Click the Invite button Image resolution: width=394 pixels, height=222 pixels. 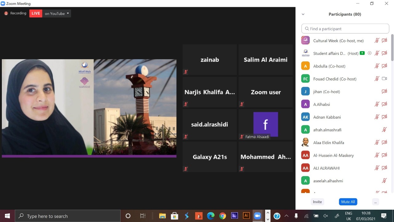tap(317, 202)
